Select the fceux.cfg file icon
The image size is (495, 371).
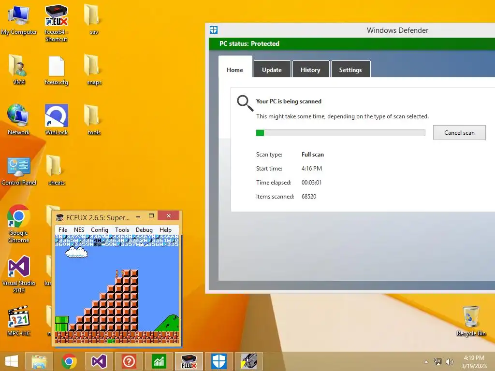(x=56, y=71)
